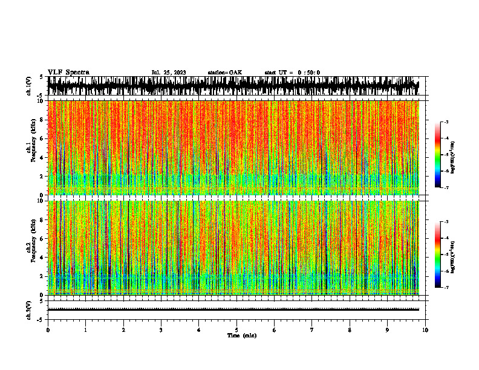Click the VLF Spectra title text
Screen dimensions: 479x370
68,73
